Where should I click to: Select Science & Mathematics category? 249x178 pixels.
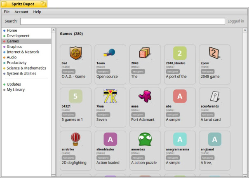(26, 68)
